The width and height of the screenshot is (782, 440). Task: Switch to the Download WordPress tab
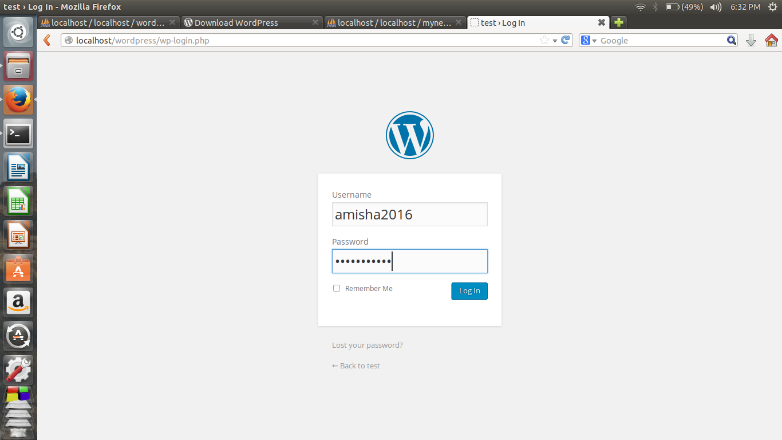251,22
